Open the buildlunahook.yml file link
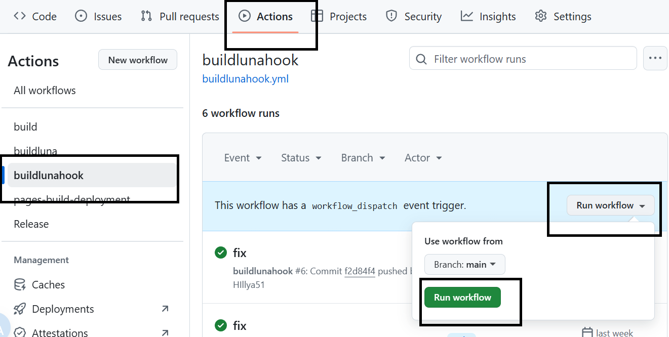 246,79
